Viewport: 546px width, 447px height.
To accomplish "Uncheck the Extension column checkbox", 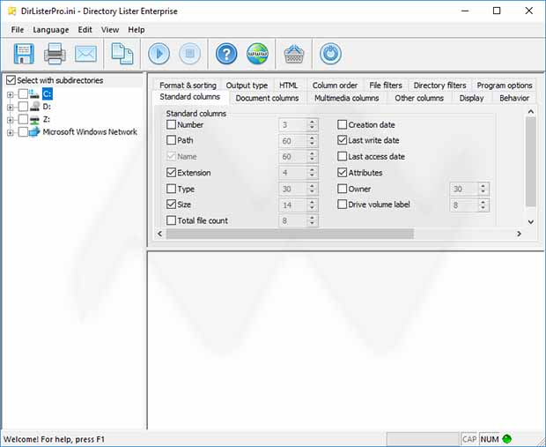I will click(x=171, y=173).
